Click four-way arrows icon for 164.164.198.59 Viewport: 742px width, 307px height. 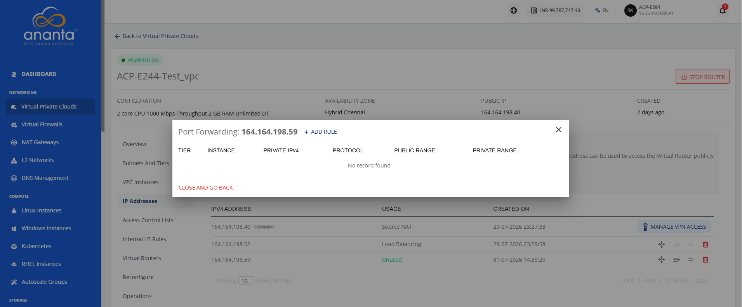(662, 260)
